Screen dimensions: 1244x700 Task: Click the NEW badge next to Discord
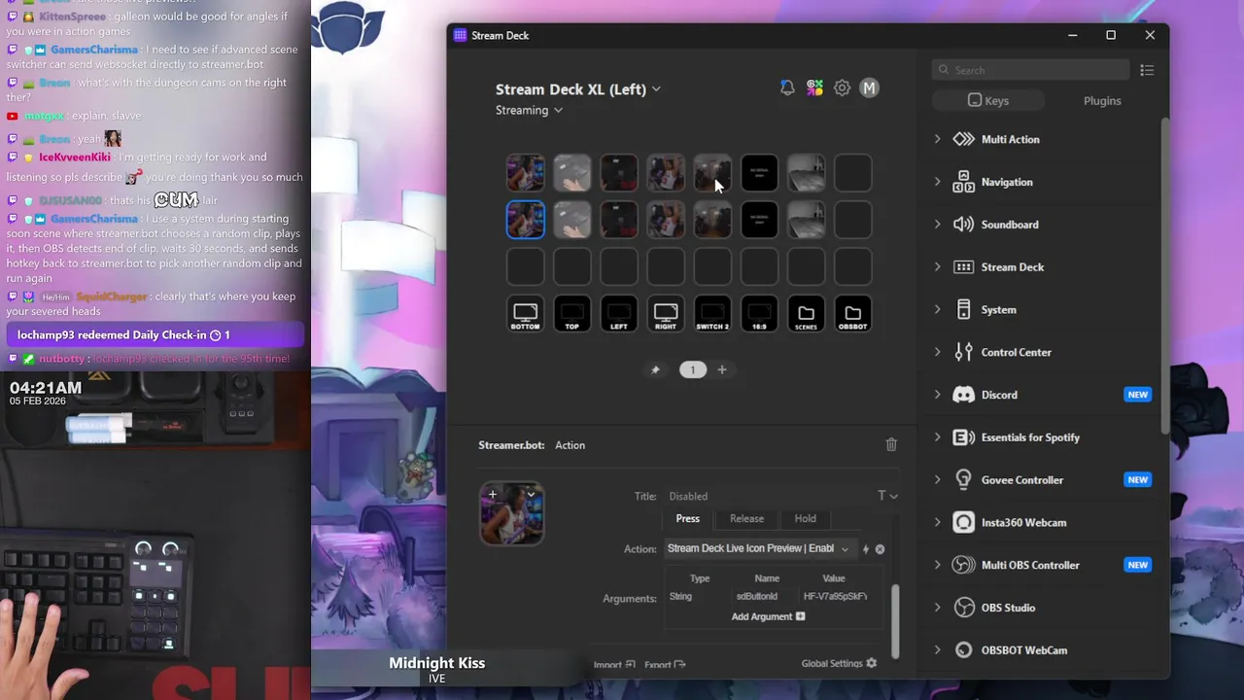pos(1137,395)
